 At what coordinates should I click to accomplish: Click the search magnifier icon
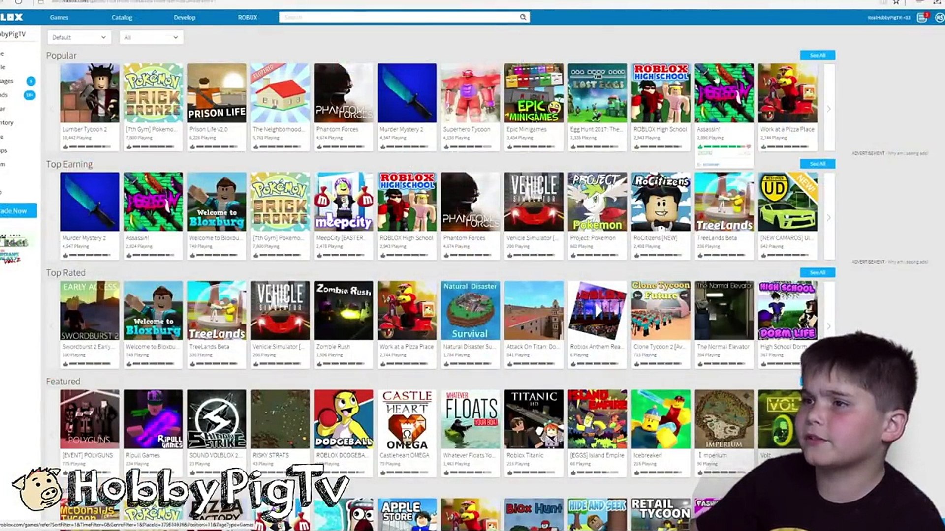coord(523,17)
